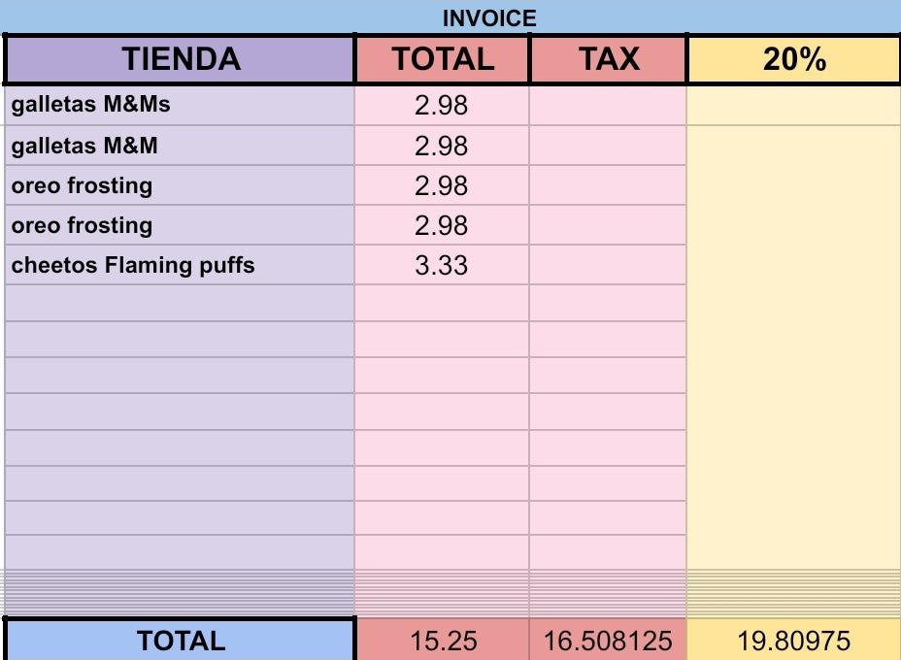Click the INVOICE title cell
Screen dimensions: 901x660
[489, 17]
